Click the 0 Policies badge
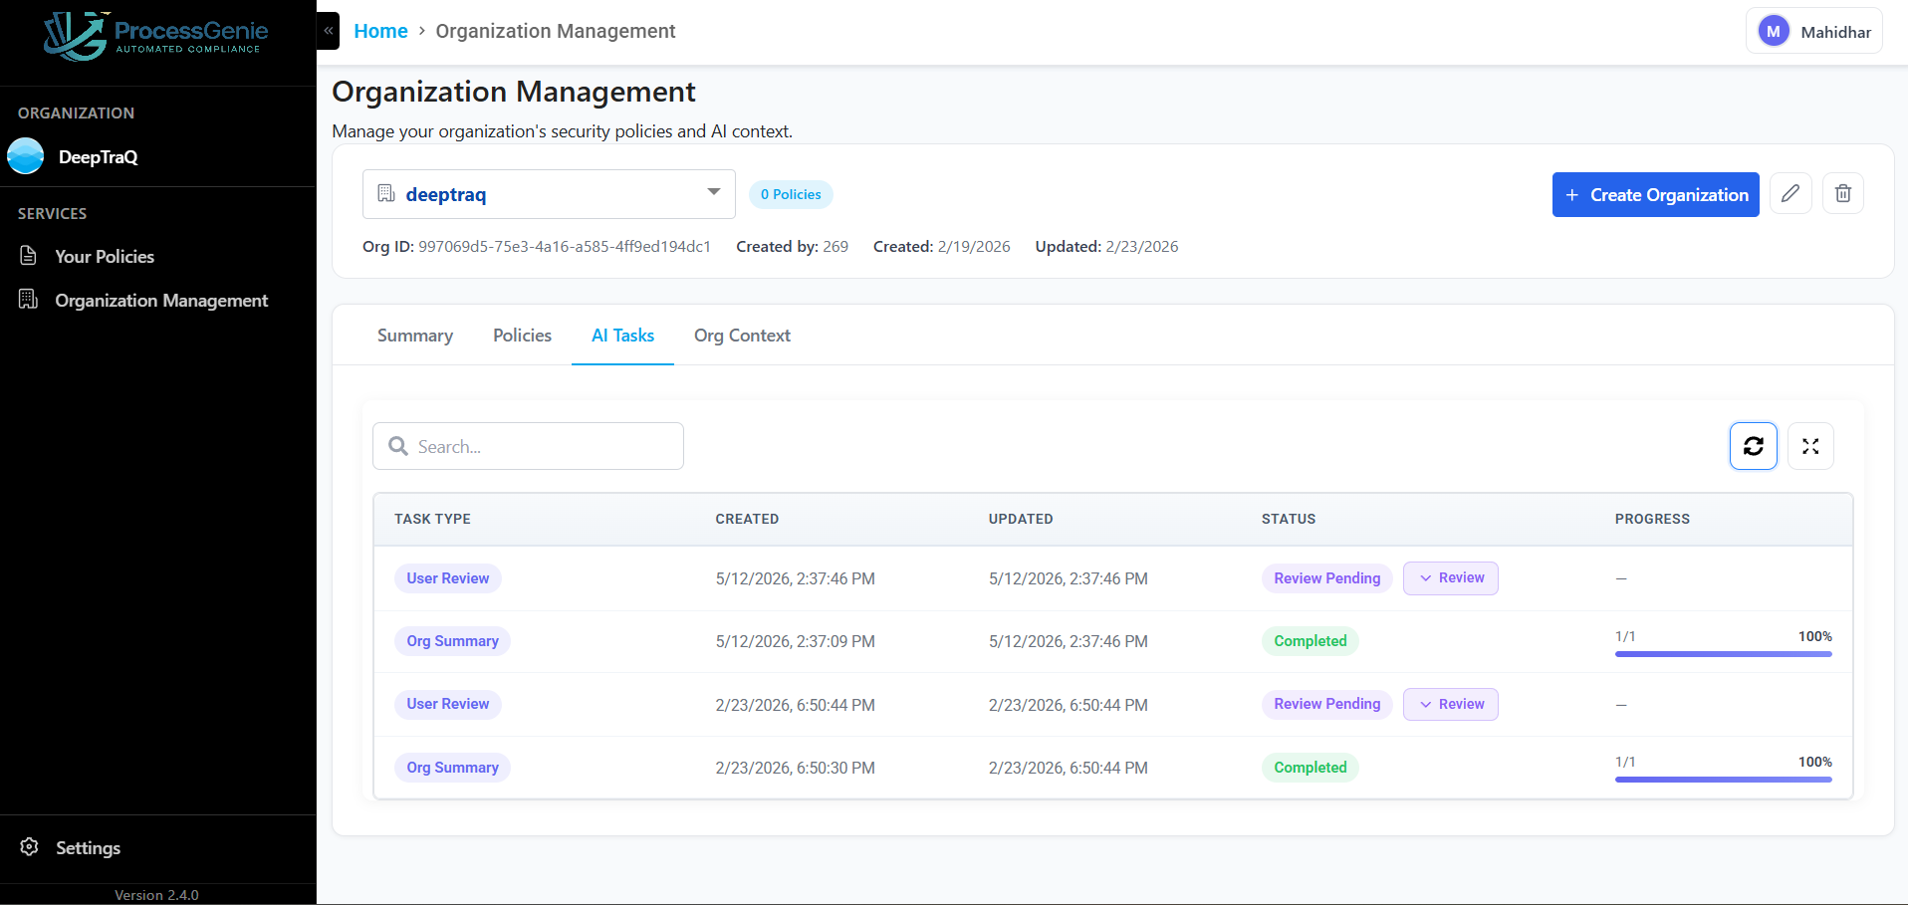 pyautogui.click(x=791, y=194)
